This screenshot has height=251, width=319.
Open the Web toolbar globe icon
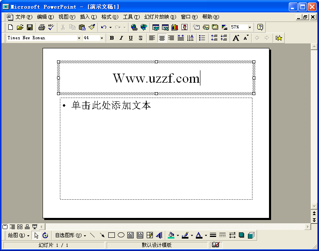tap(144, 27)
